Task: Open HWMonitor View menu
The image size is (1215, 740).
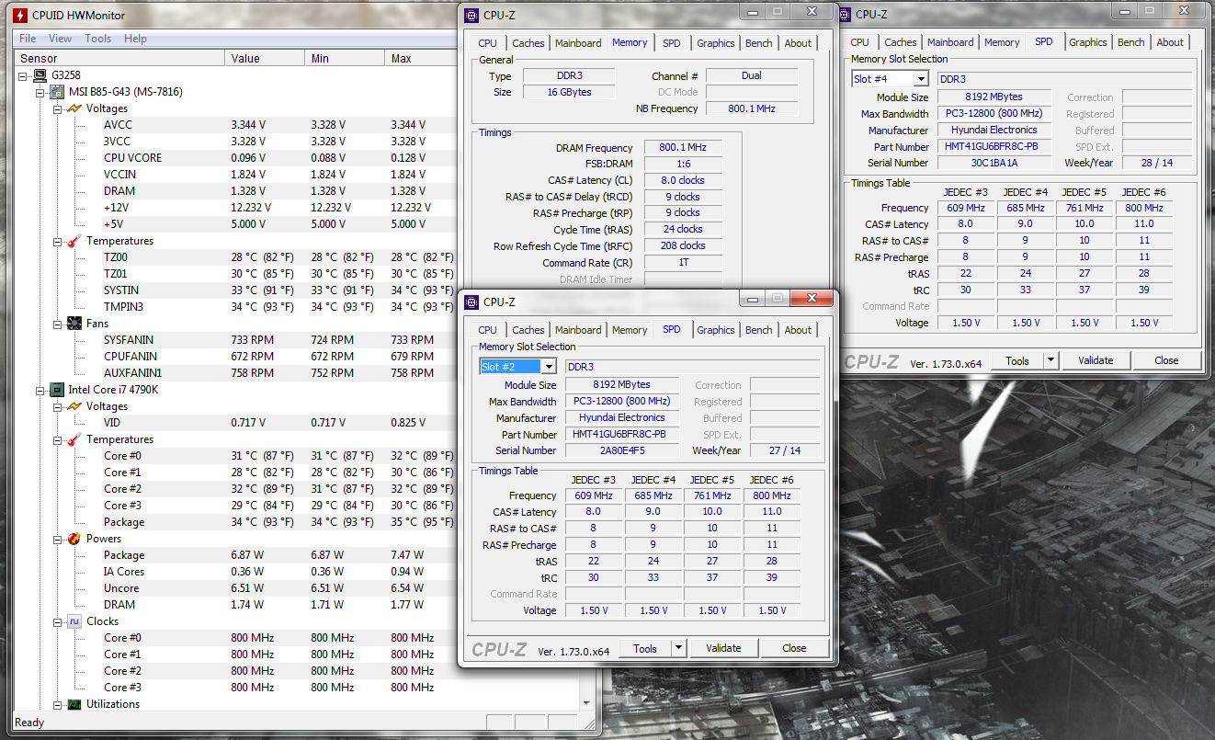Action: pos(60,39)
